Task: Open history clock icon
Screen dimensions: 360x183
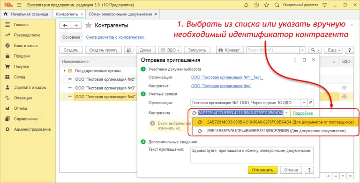Action: tap(256, 5)
